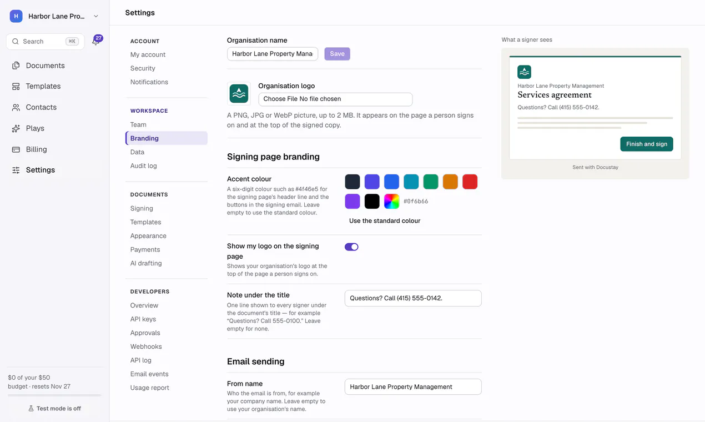Screen dimensions: 705x422
Task: Click the organisation logo thumbnail
Action: tap(239, 94)
